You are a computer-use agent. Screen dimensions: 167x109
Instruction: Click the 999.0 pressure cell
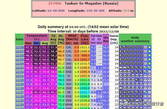pyautogui.click(x=85, y=55)
